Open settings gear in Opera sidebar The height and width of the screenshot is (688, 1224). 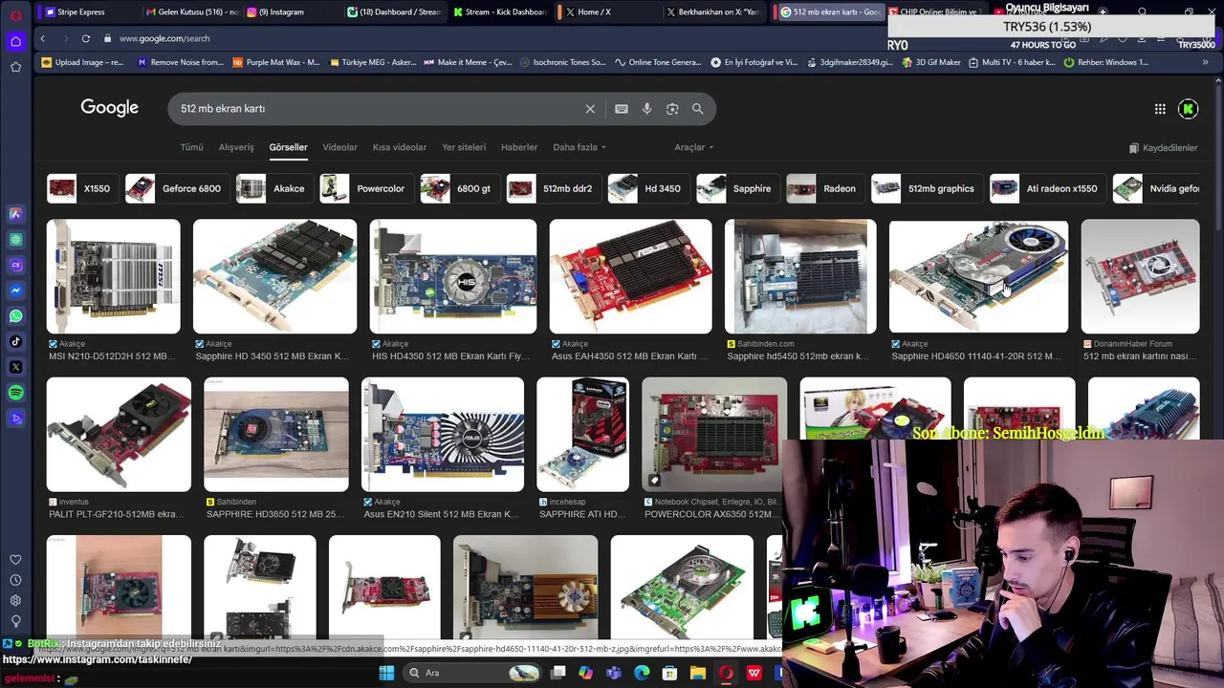tap(15, 601)
